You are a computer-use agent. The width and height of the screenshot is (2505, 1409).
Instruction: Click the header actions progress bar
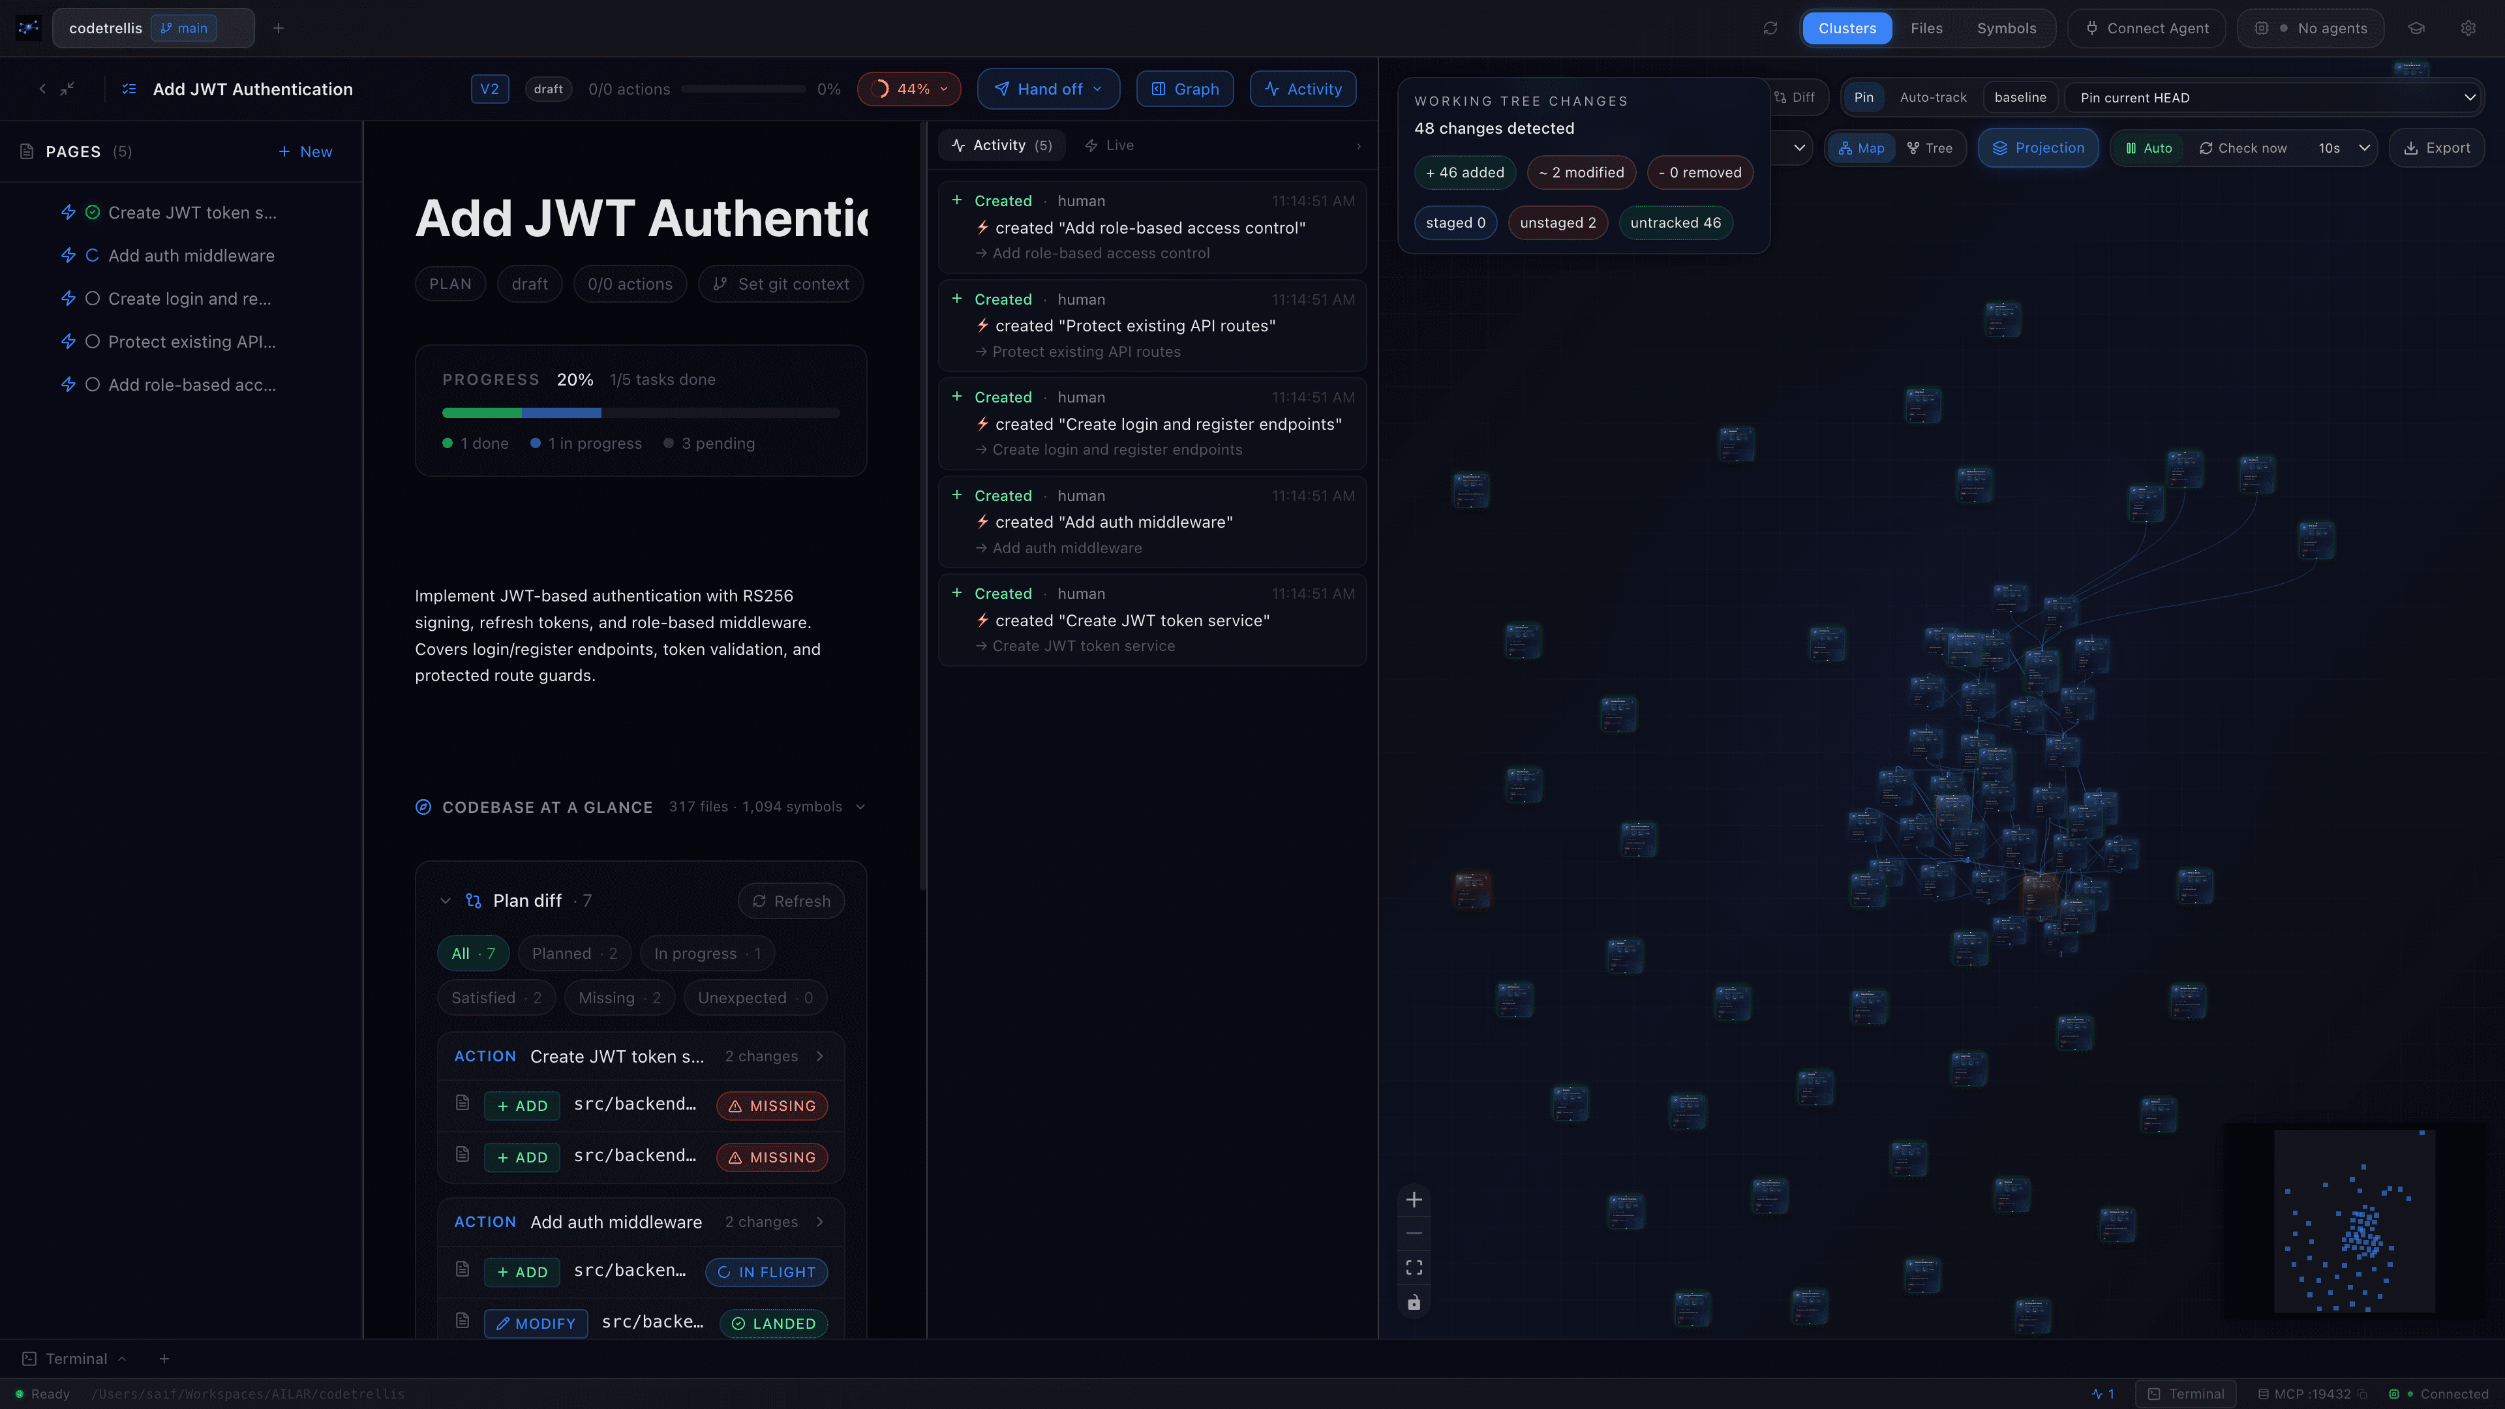pyautogui.click(x=743, y=89)
